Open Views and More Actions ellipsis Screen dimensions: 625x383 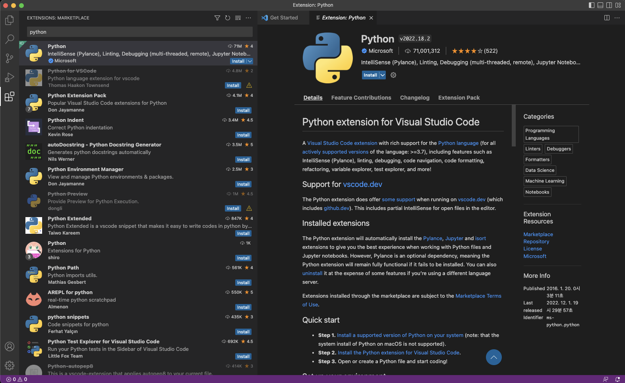click(248, 18)
